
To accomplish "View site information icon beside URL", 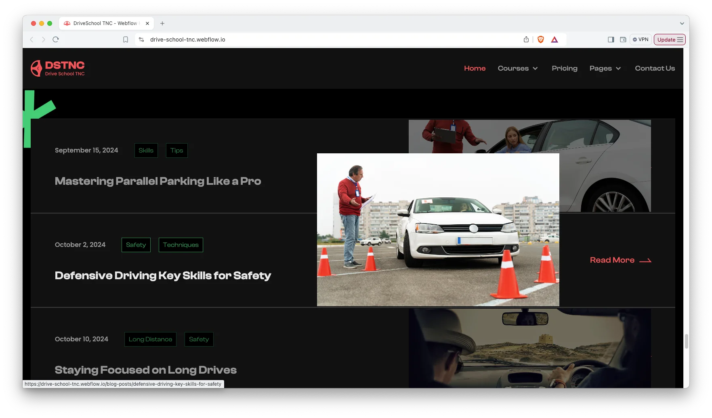I will coord(141,40).
